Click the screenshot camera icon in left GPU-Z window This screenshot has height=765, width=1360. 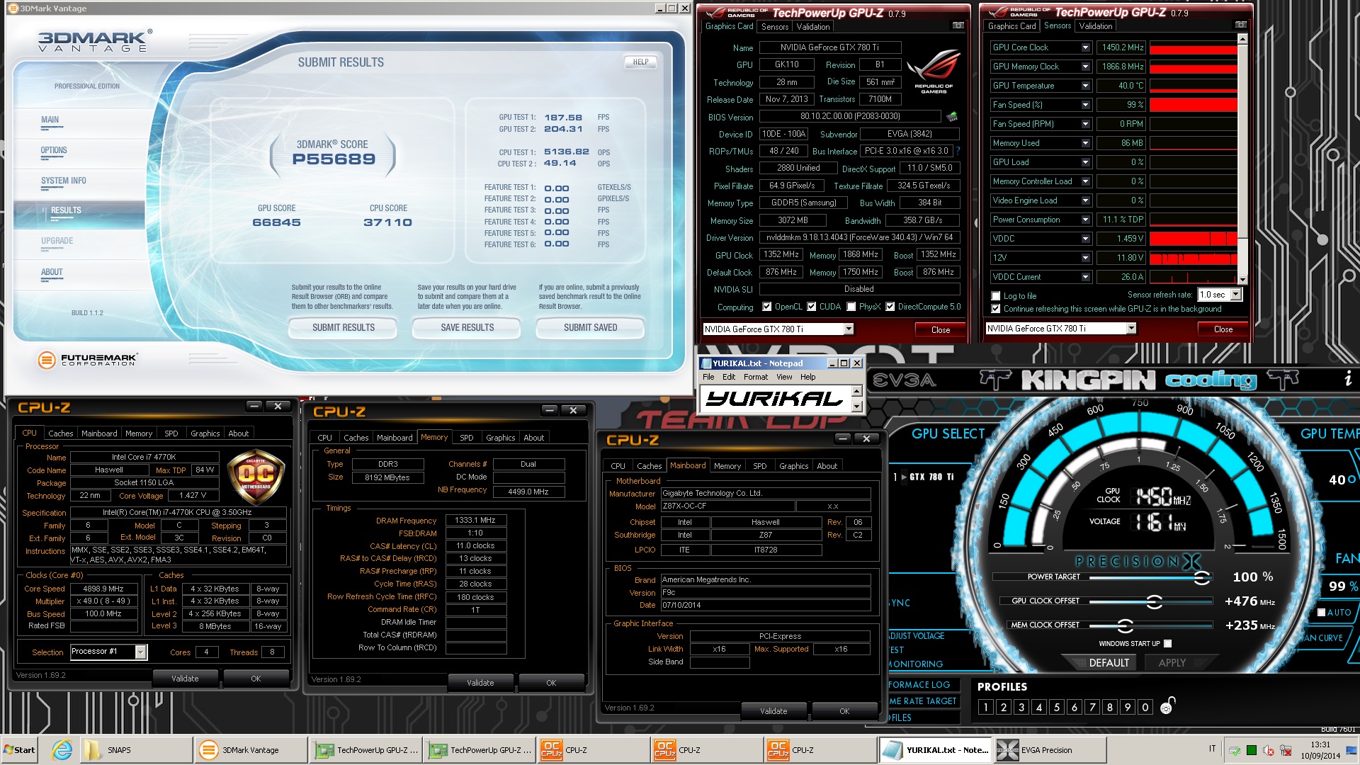pos(958,25)
